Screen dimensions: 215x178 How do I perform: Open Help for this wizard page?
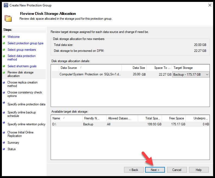tap(199, 170)
